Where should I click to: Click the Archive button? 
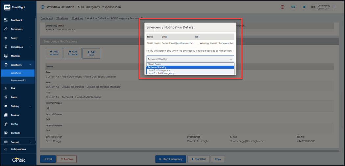tap(66, 159)
